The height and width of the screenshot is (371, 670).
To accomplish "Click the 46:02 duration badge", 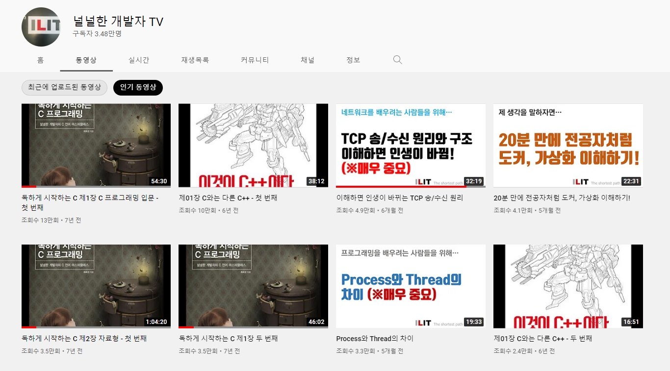I will coord(316,322).
